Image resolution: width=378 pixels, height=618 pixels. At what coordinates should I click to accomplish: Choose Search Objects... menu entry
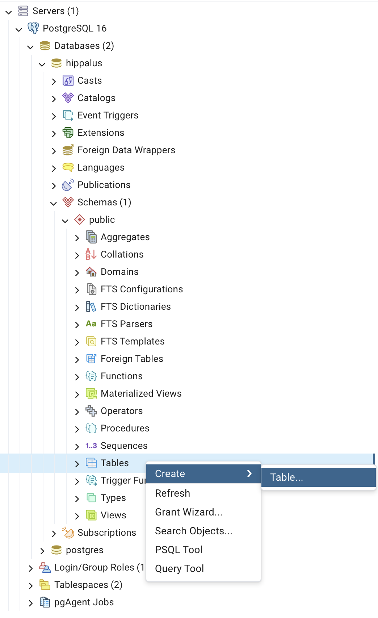pyautogui.click(x=203, y=531)
